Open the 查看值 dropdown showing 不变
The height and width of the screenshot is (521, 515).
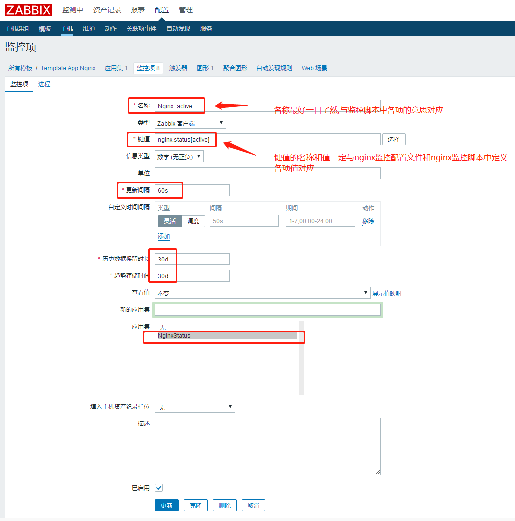coord(262,293)
